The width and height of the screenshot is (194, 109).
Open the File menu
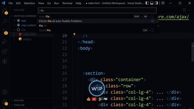tap(11, 3)
